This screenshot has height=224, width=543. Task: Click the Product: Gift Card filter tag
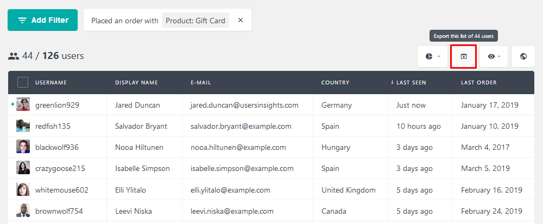click(x=195, y=21)
